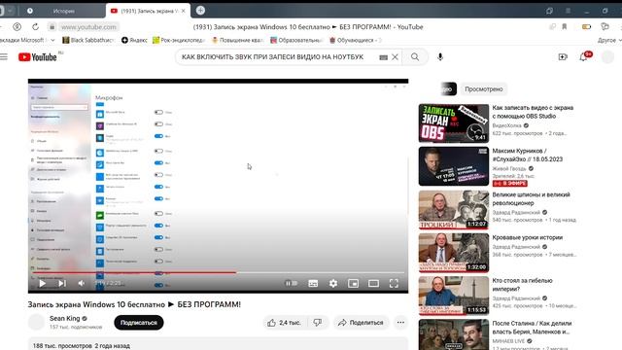Open the site lock security icon
622x350 pixels.
point(52,27)
